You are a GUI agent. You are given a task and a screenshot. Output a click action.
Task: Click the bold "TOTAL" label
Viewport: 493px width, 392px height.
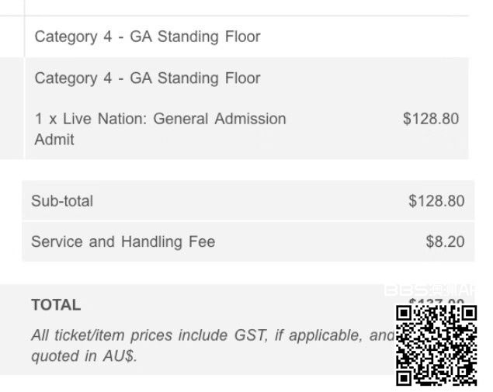coord(56,305)
